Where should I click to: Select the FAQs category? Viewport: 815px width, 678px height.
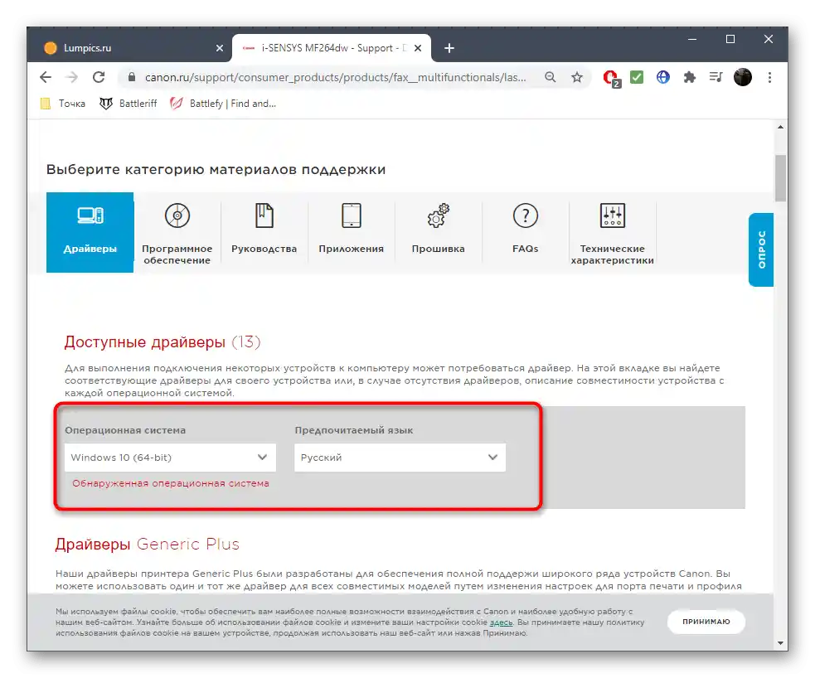(526, 232)
